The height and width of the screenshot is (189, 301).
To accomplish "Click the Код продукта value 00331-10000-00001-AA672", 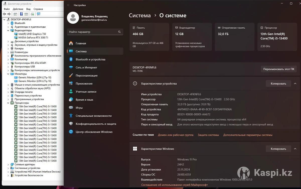I will coord(194,114).
